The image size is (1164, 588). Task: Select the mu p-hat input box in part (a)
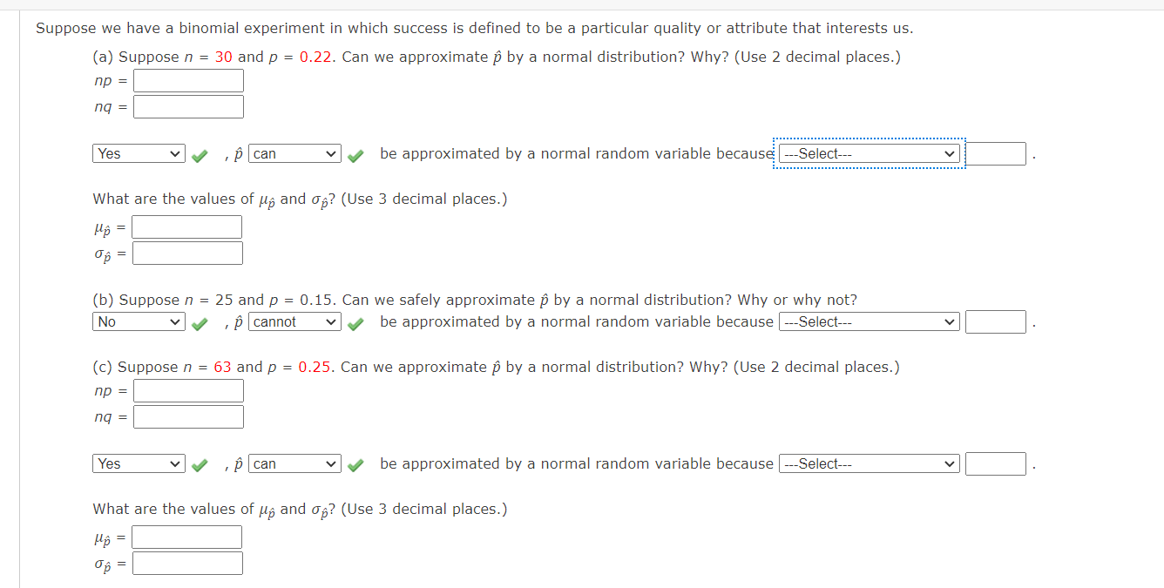click(186, 226)
